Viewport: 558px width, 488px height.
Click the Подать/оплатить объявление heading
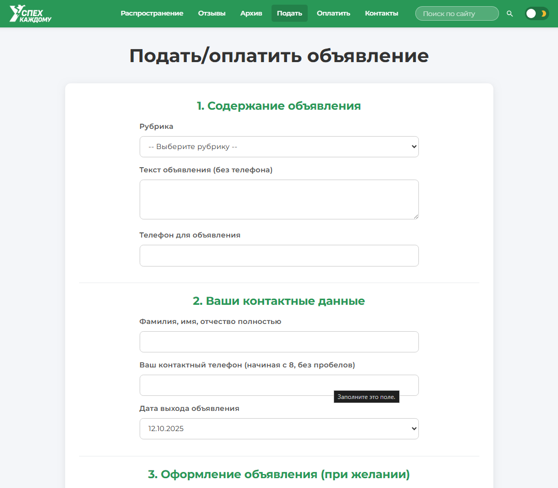pos(279,55)
